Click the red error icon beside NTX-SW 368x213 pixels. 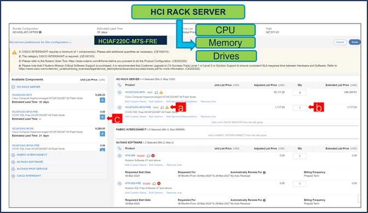pos(153,156)
